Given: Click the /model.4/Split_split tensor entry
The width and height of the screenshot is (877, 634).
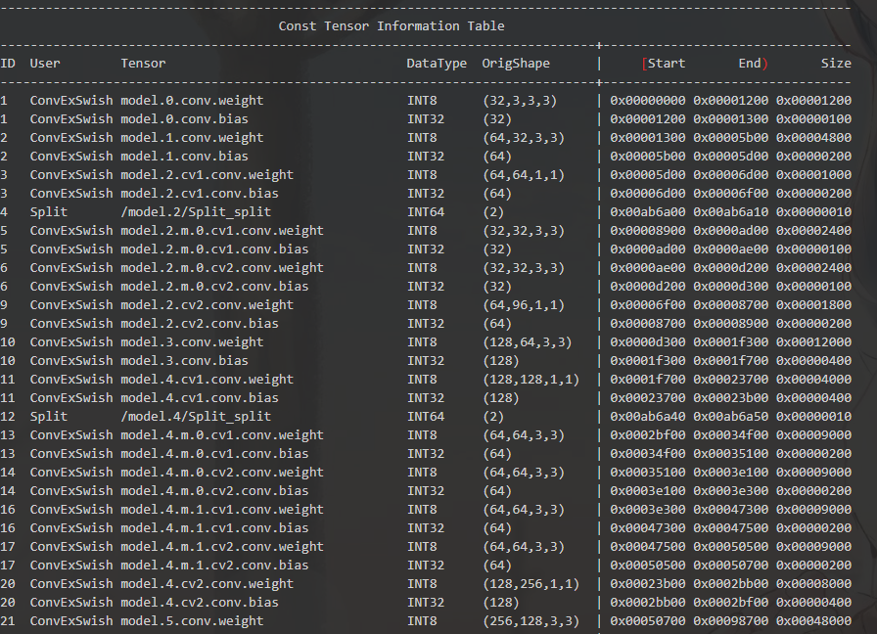Looking at the screenshot, I should coord(196,417).
